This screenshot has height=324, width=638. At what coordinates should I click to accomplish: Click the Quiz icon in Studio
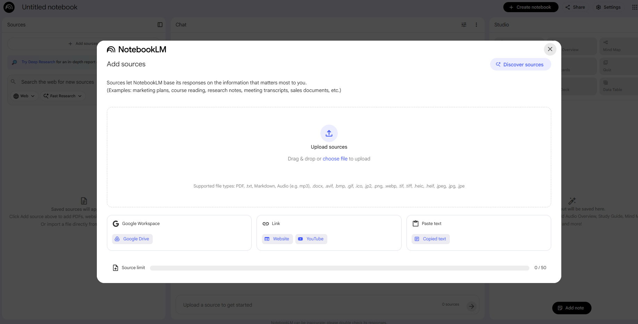pos(606,63)
